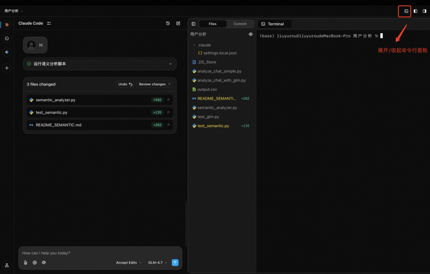Open README_SEMANTI... in file tree
430x274 pixels.
(x=217, y=98)
